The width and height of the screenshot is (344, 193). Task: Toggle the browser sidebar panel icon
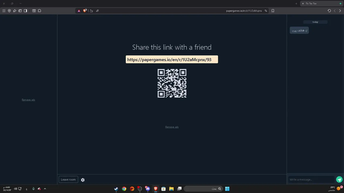point(25,11)
